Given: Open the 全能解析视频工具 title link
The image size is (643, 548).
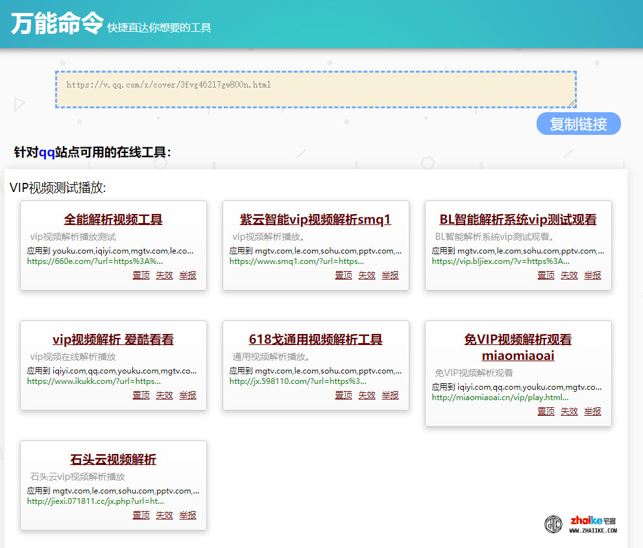Looking at the screenshot, I should click(113, 219).
